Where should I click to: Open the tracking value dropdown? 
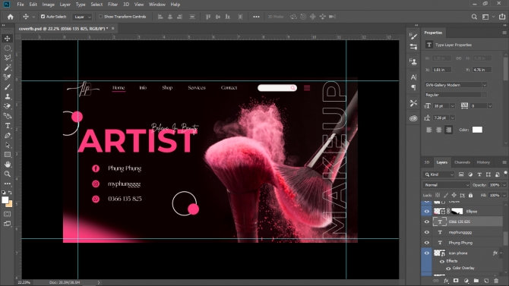coord(490,106)
